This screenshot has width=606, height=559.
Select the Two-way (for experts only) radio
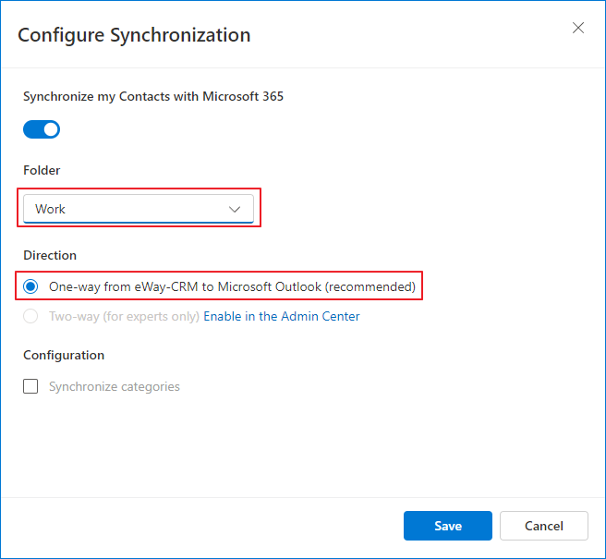point(30,316)
